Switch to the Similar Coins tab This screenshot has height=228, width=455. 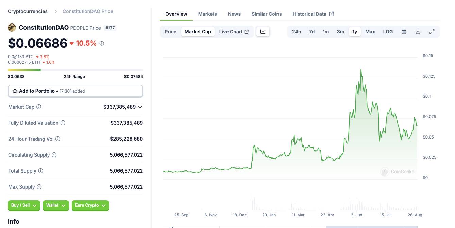point(267,14)
